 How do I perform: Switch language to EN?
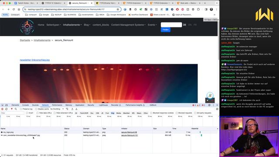click(190, 25)
